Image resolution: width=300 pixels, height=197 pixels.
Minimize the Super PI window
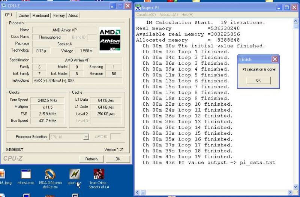click(x=279, y=7)
